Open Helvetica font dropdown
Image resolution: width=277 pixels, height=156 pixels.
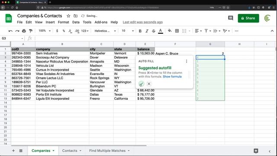(105, 31)
